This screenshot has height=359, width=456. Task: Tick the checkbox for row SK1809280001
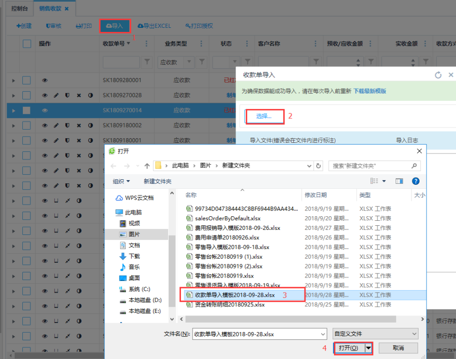click(x=26, y=80)
